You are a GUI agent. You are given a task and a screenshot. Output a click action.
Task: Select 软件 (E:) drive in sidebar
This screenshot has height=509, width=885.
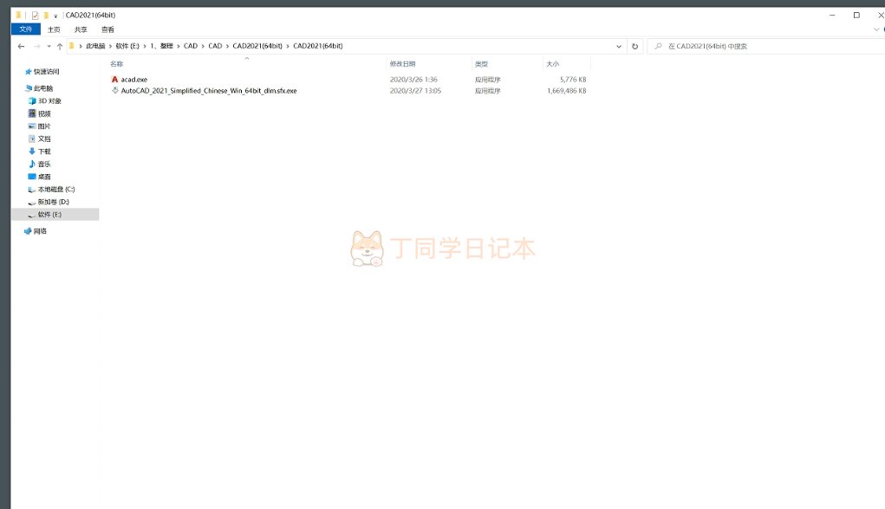49,215
